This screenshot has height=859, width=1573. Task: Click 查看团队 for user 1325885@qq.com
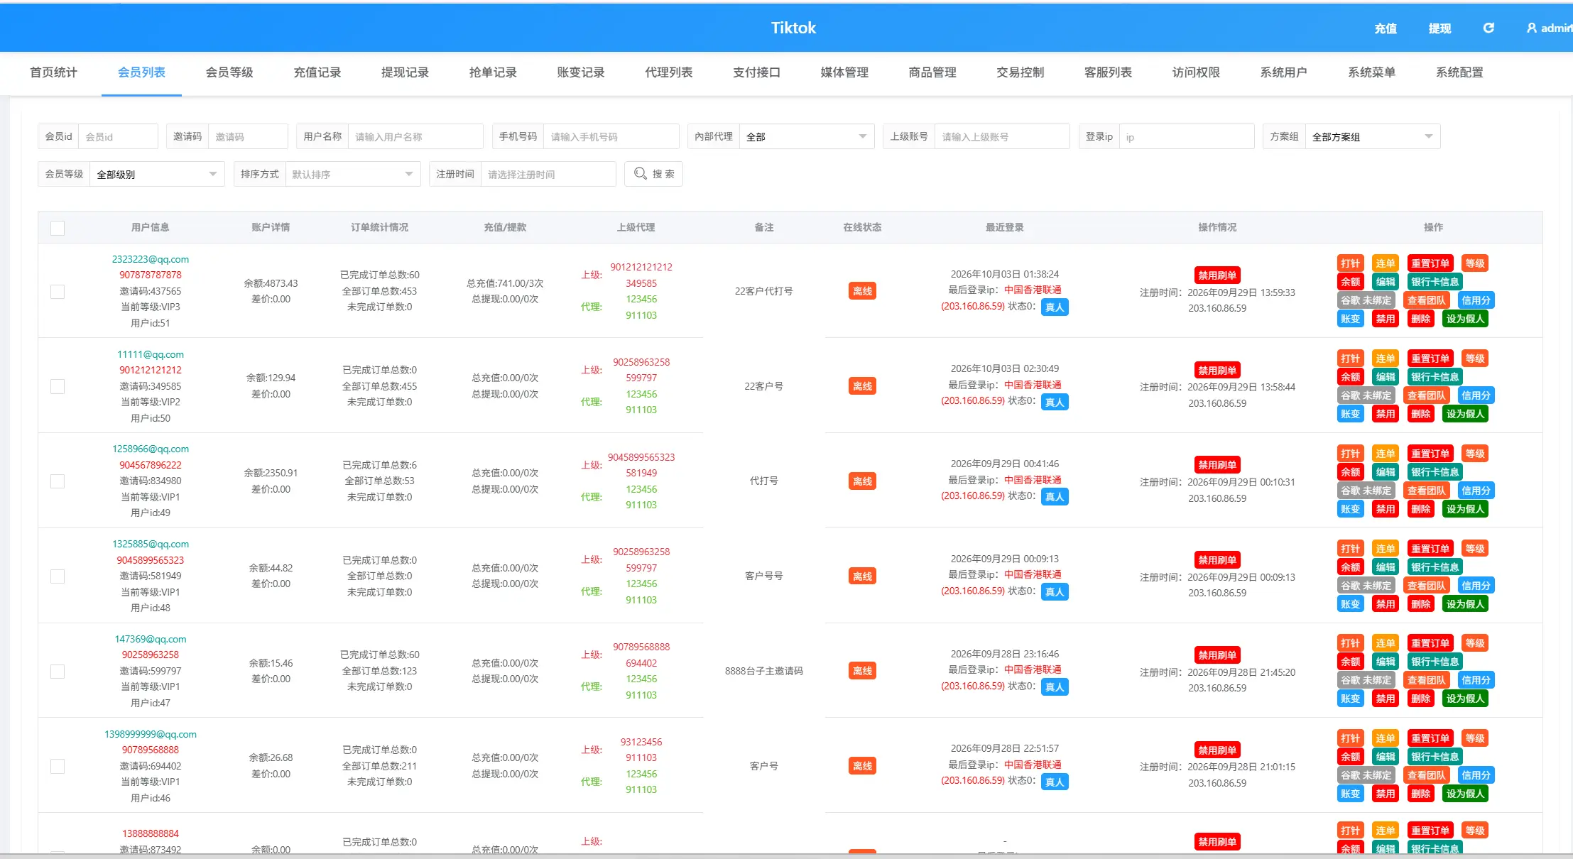1426,586
